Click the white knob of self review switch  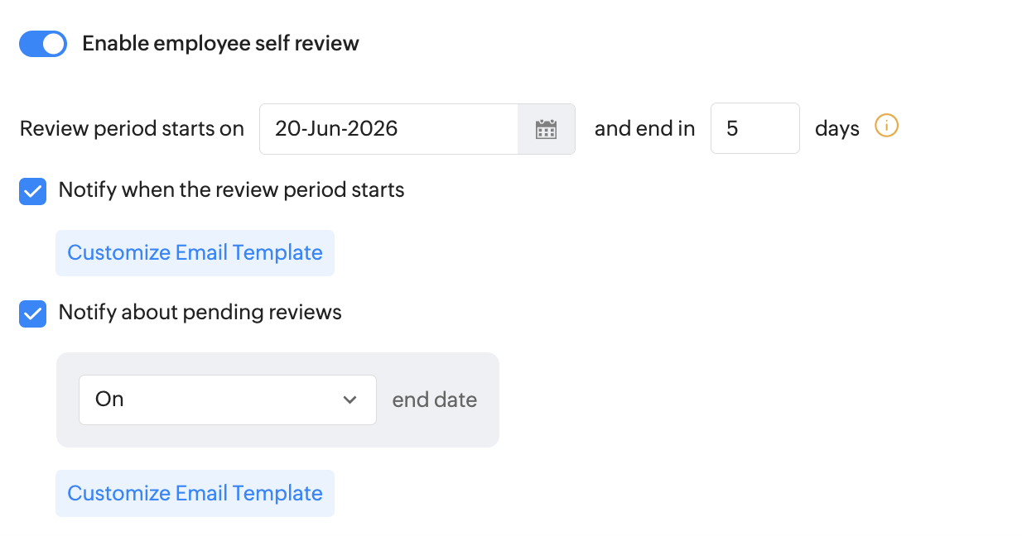tap(54, 44)
